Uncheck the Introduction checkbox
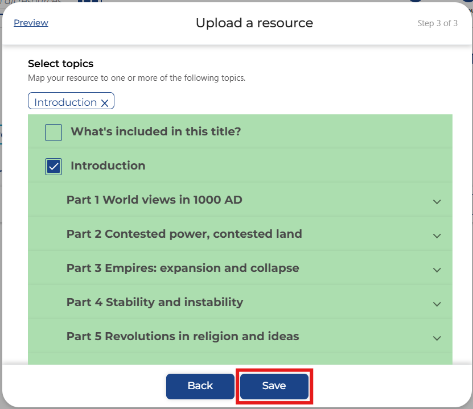 tap(54, 167)
